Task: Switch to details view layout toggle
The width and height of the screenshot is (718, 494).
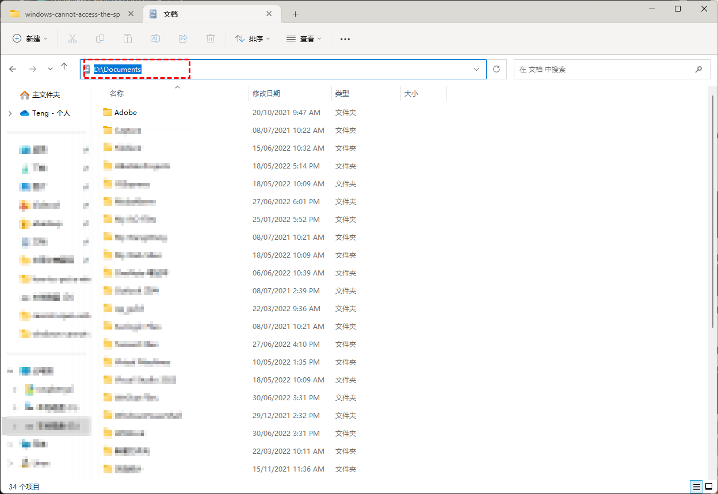Action: (697, 487)
